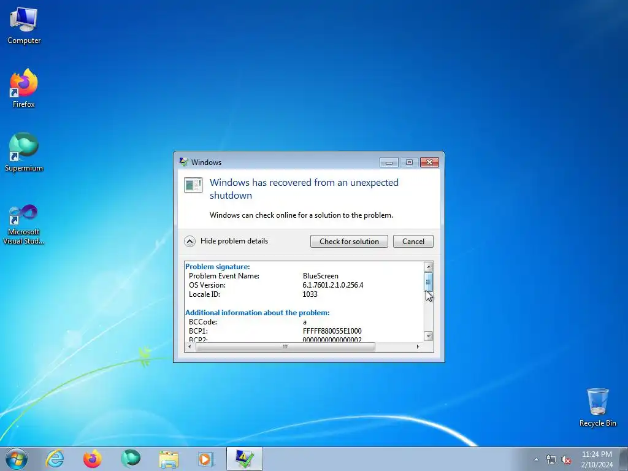Screen dimensions: 628x471
Task: Click the details scroll down arrow
Action: (428, 336)
